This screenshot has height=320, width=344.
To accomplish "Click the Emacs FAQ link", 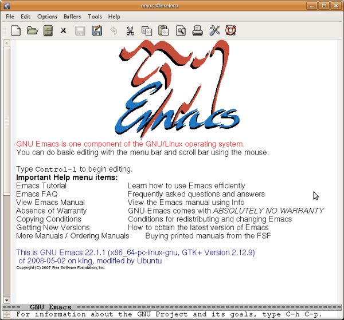I will pos(37,194).
